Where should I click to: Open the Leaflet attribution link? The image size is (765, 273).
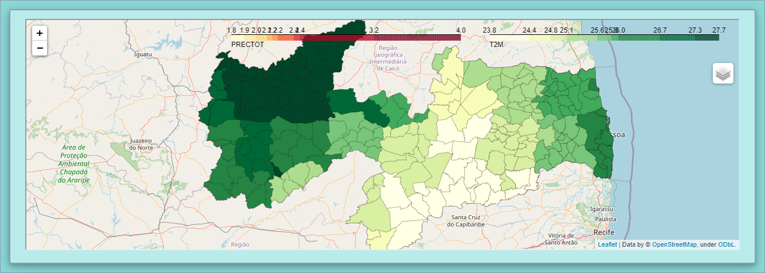coord(607,244)
